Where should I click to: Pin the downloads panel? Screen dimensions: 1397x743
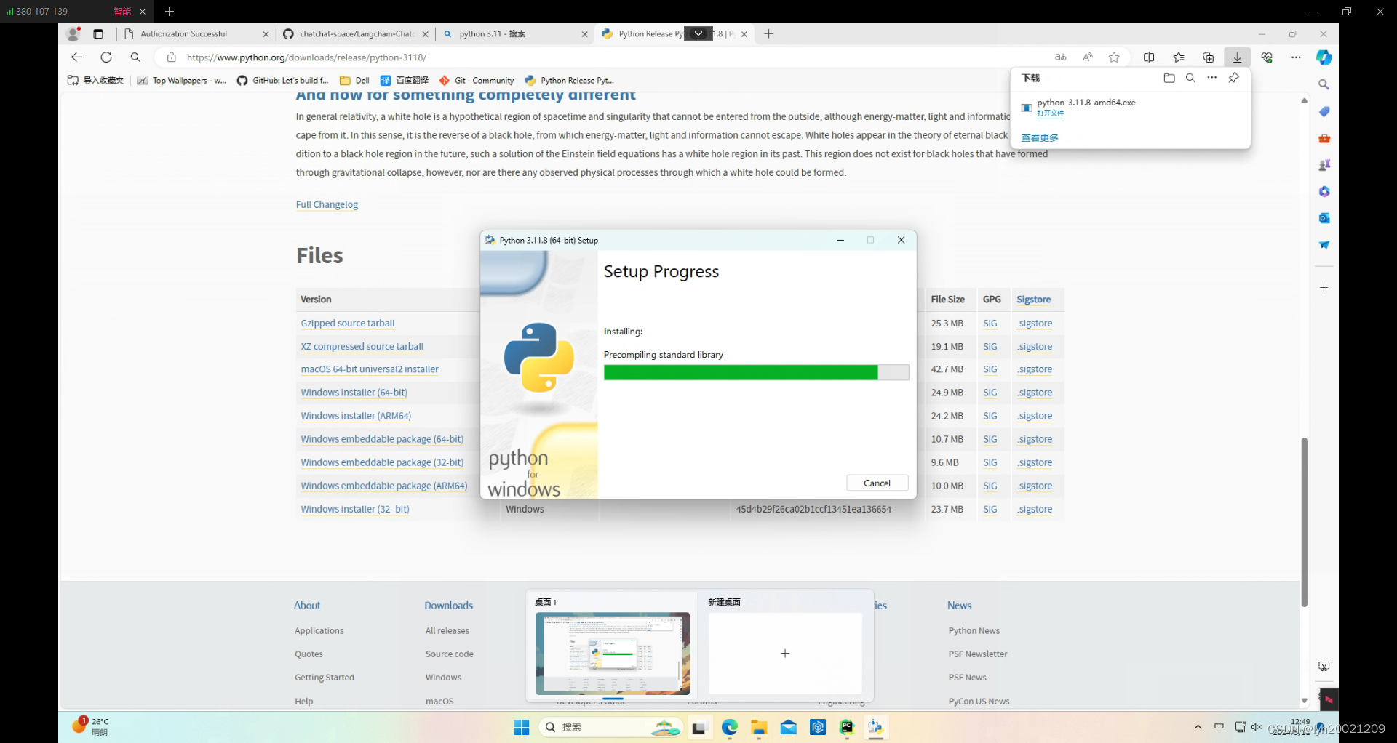[1234, 78]
